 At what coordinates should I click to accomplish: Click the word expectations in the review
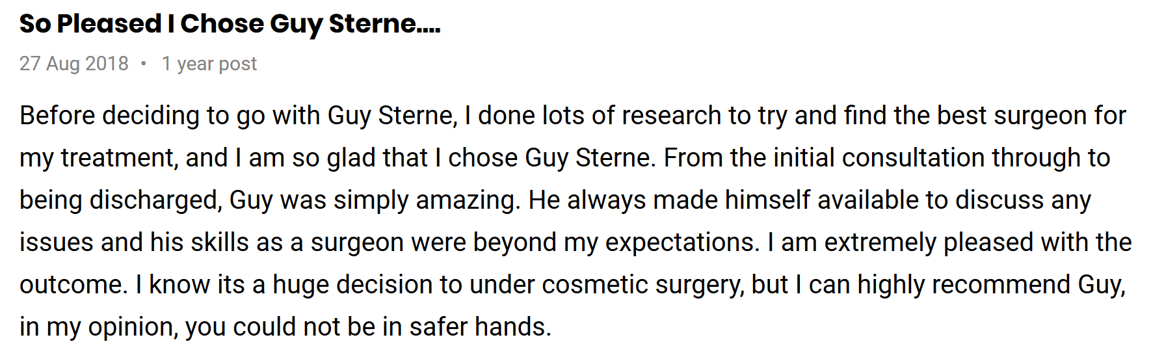click(682, 243)
